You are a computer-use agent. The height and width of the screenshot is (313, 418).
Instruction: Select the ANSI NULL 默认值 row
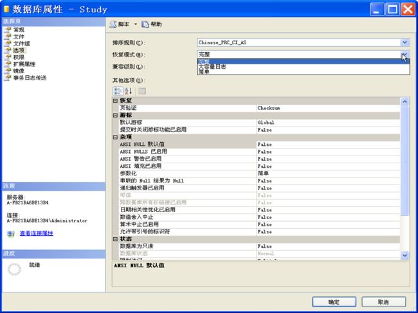coord(259,145)
